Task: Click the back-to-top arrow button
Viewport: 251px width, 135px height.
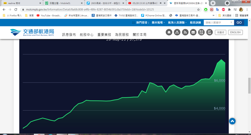Action: coord(232,121)
